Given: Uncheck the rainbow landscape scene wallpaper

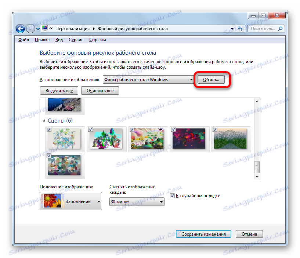Looking at the screenshot, I should [x=132, y=130].
